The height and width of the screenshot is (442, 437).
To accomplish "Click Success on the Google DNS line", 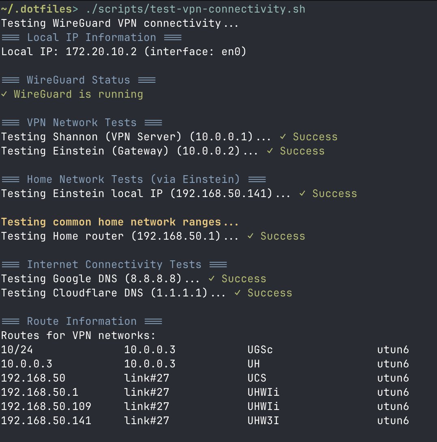I will 244,279.
